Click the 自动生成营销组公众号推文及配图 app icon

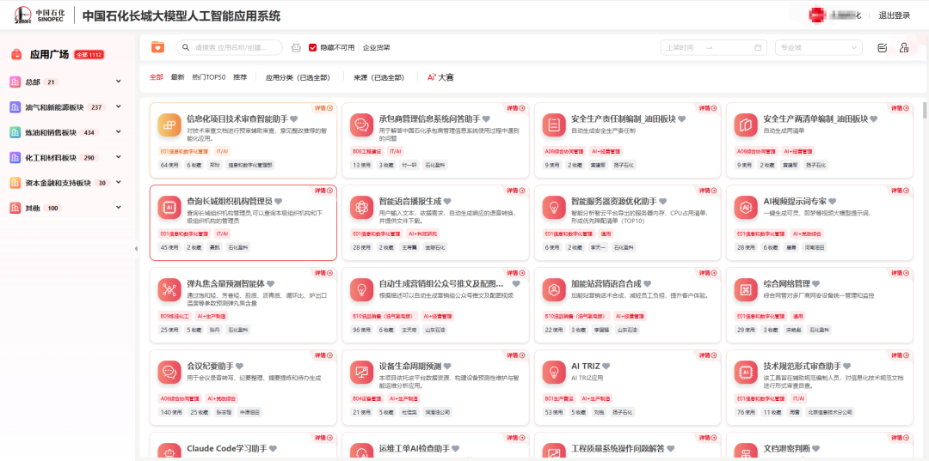(361, 289)
